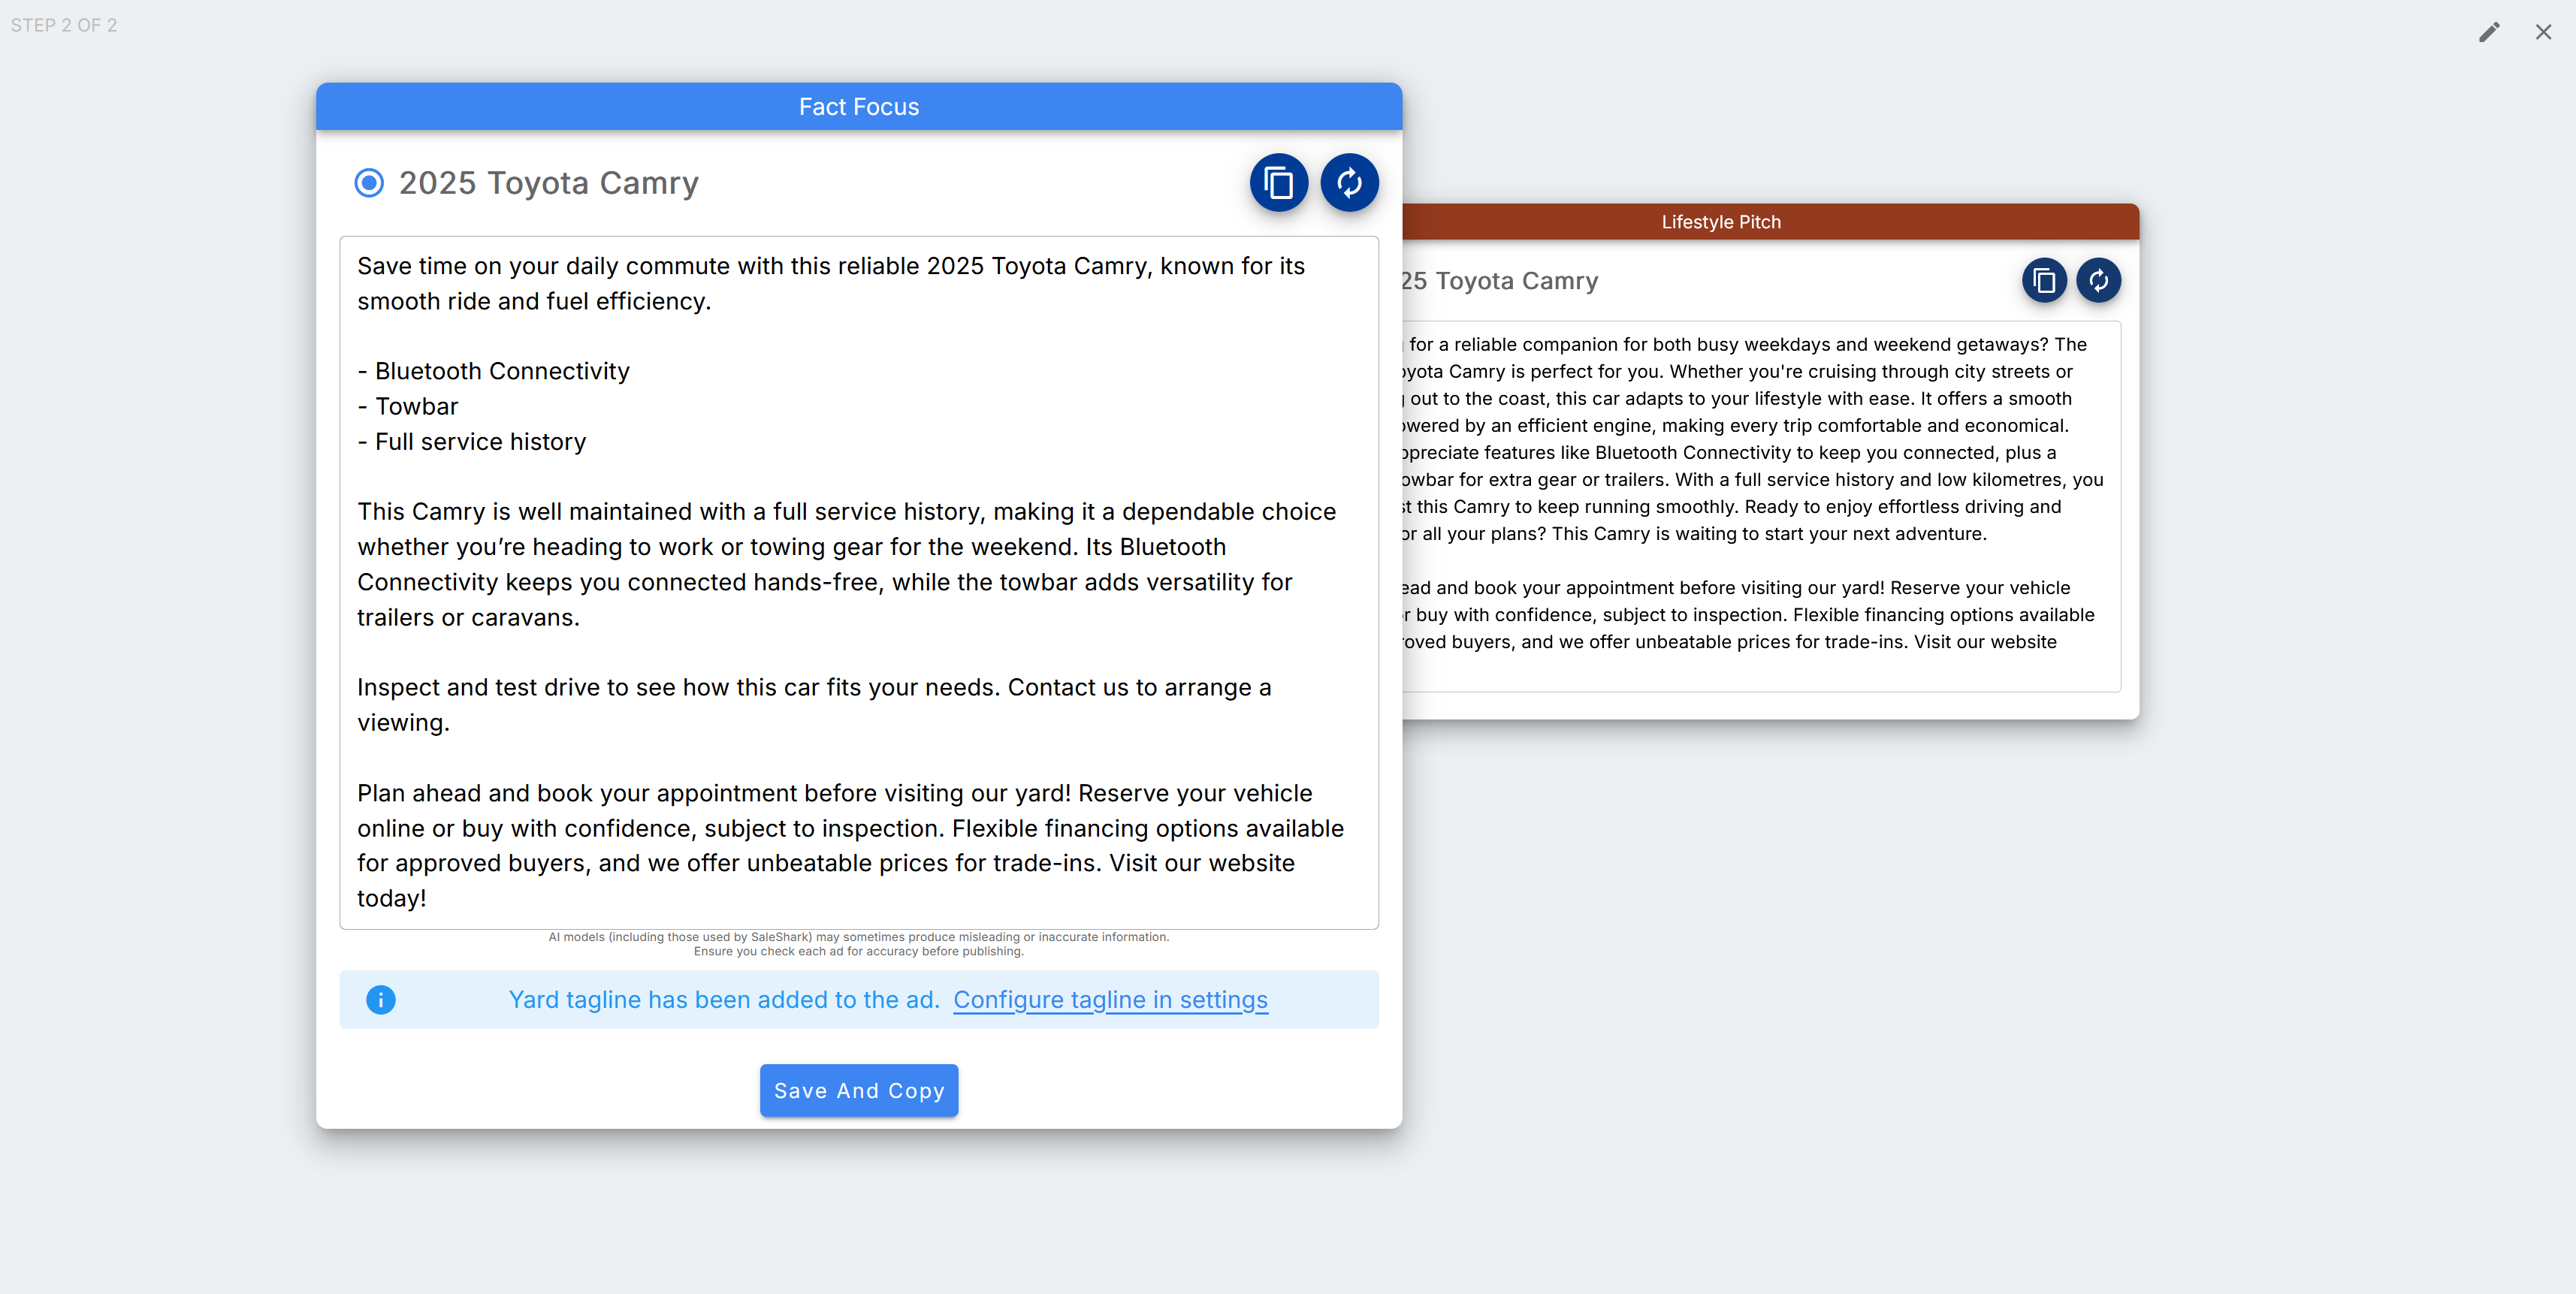Select the 2025 Toyota Camry radio button
The height and width of the screenshot is (1294, 2576).
click(369, 183)
